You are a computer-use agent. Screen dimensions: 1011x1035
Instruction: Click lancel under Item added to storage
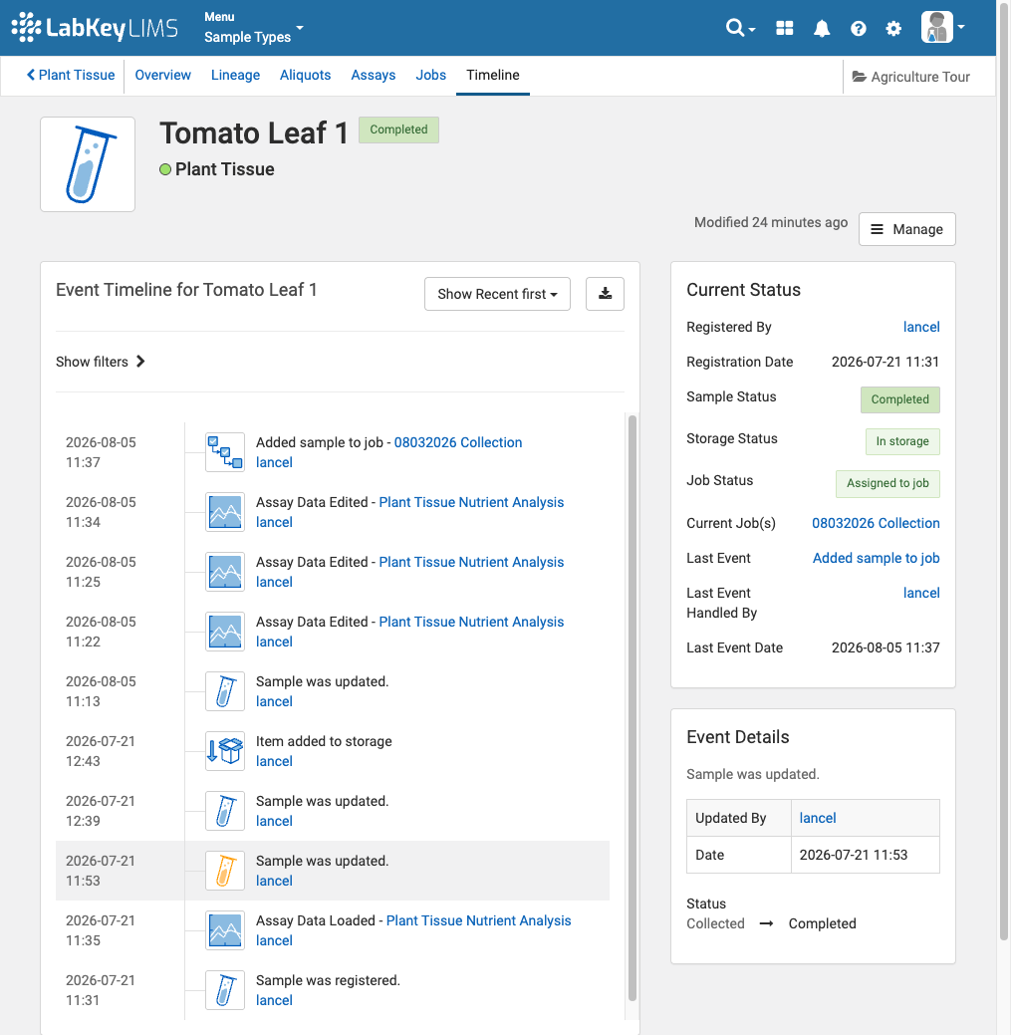tap(274, 761)
